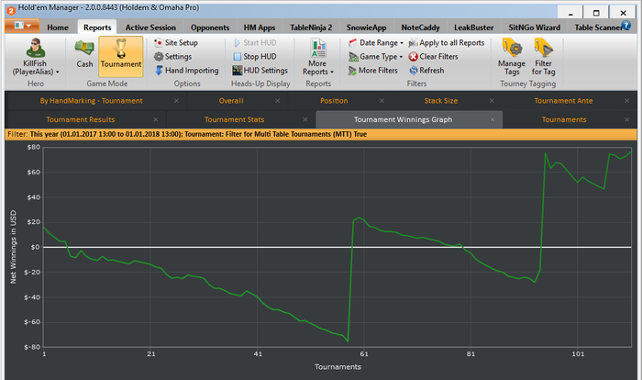Switch to the Stack Size report tab
642x380 pixels.
[441, 101]
